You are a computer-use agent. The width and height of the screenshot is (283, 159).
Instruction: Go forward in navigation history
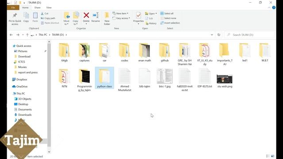[18, 34]
